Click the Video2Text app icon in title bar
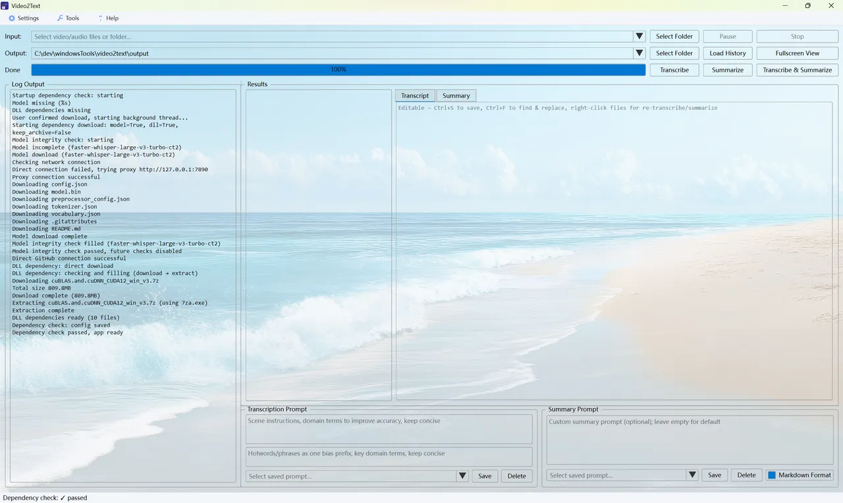Image resolution: width=843 pixels, height=503 pixels. [5, 6]
